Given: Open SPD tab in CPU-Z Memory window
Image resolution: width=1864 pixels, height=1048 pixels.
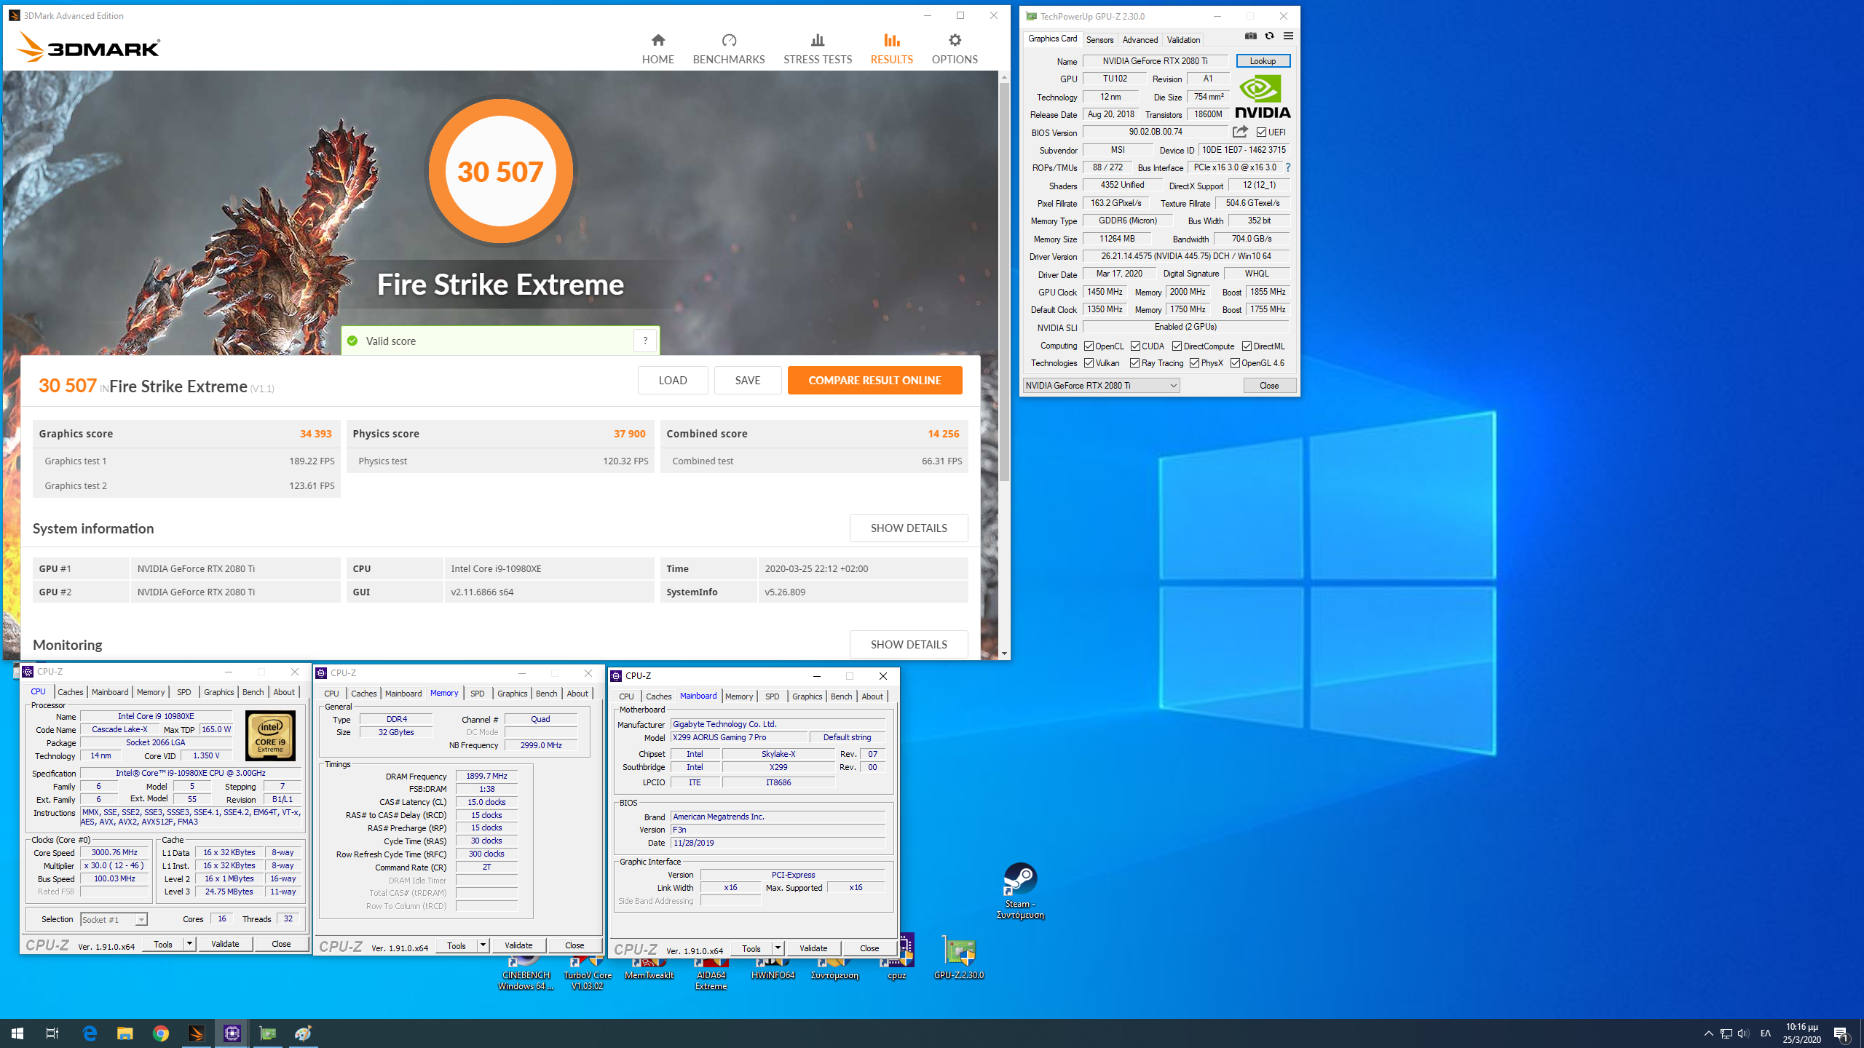Looking at the screenshot, I should click(x=478, y=694).
